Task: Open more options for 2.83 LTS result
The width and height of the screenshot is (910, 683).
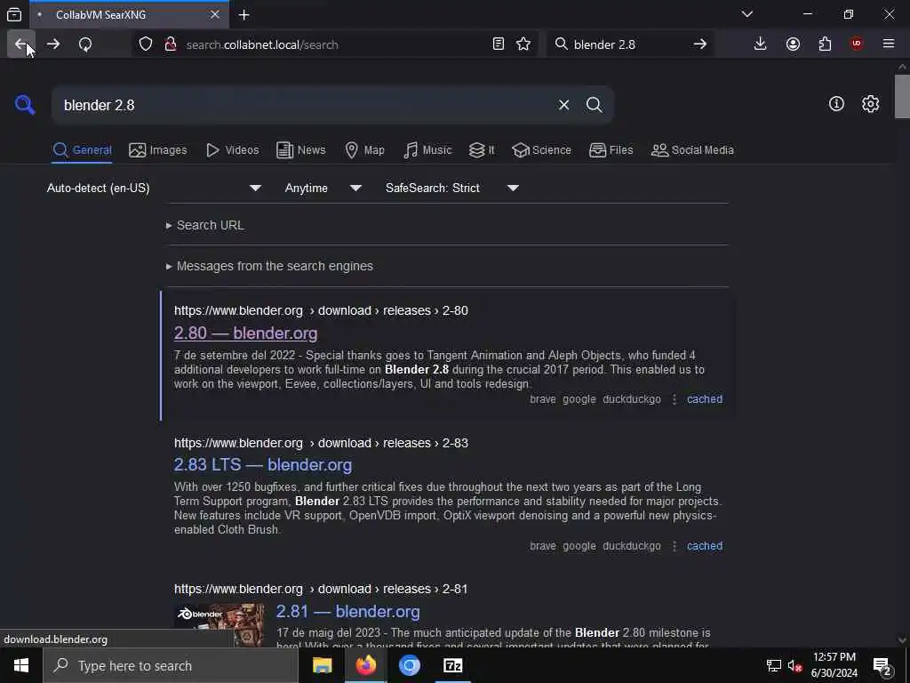Action: click(674, 547)
